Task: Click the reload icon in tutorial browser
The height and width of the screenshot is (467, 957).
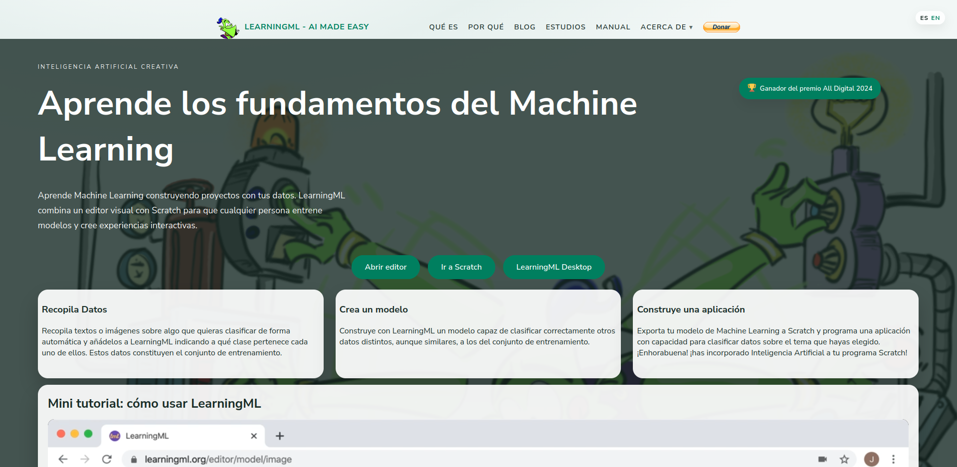Action: pos(107,459)
